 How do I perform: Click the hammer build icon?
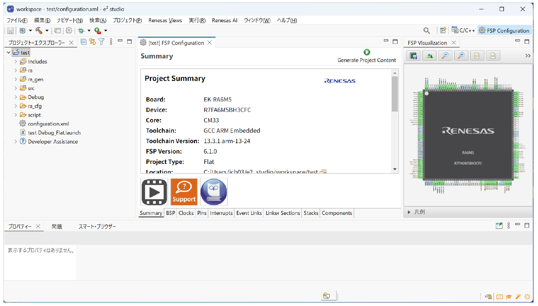tap(39, 30)
